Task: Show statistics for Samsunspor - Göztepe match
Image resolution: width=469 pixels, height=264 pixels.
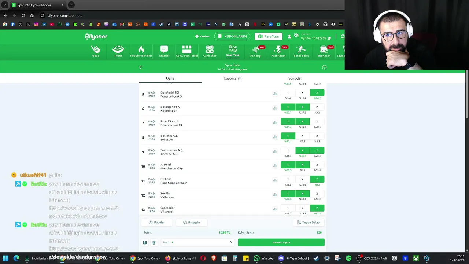Action: click(275, 151)
